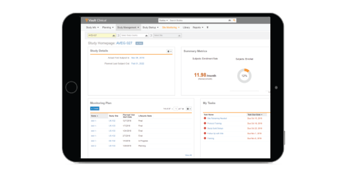Screen dimensions: 354x179
Task: Open the Study Details gear menu
Action: click(x=169, y=51)
